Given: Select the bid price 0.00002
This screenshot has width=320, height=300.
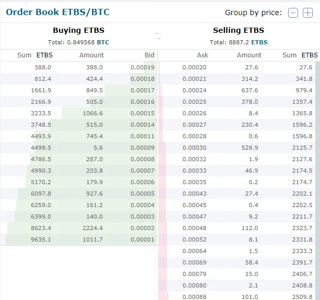Looking at the screenshot, I should (143, 228).
